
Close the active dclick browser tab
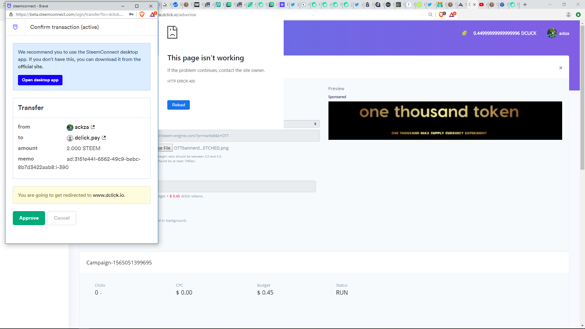point(474,5)
